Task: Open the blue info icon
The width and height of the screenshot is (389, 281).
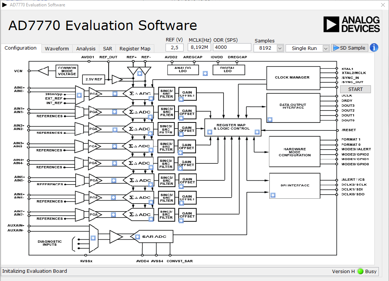Action: 374,47
